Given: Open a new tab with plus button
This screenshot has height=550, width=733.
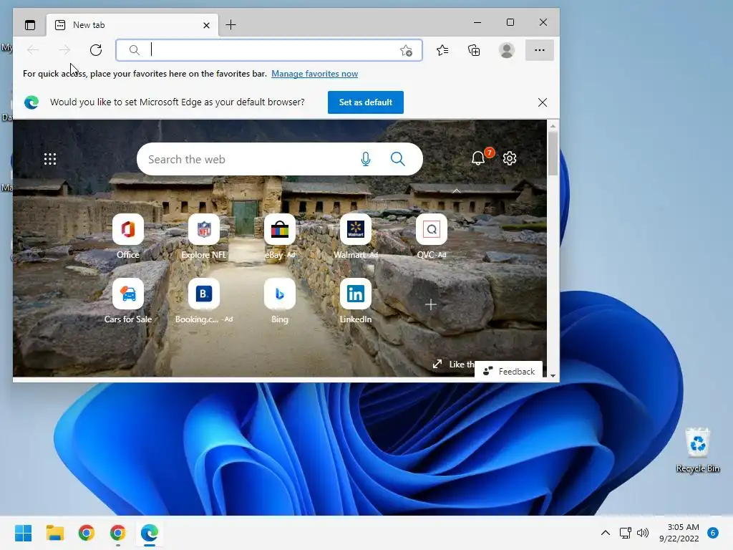Looking at the screenshot, I should click(230, 25).
